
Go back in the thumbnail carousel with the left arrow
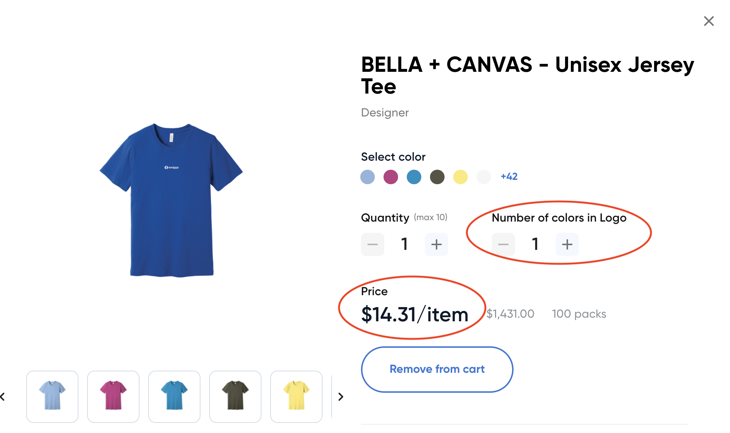pyautogui.click(x=3, y=396)
